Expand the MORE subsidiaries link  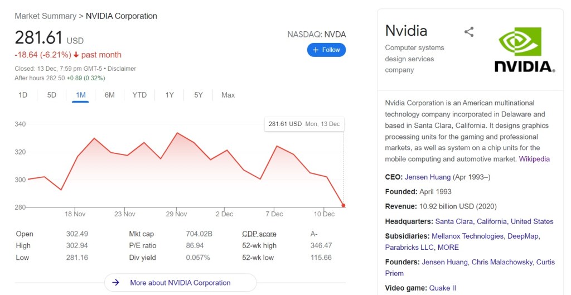click(x=448, y=247)
